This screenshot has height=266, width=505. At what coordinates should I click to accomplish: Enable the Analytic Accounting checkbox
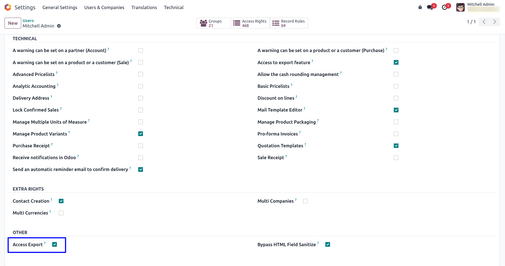click(x=140, y=86)
